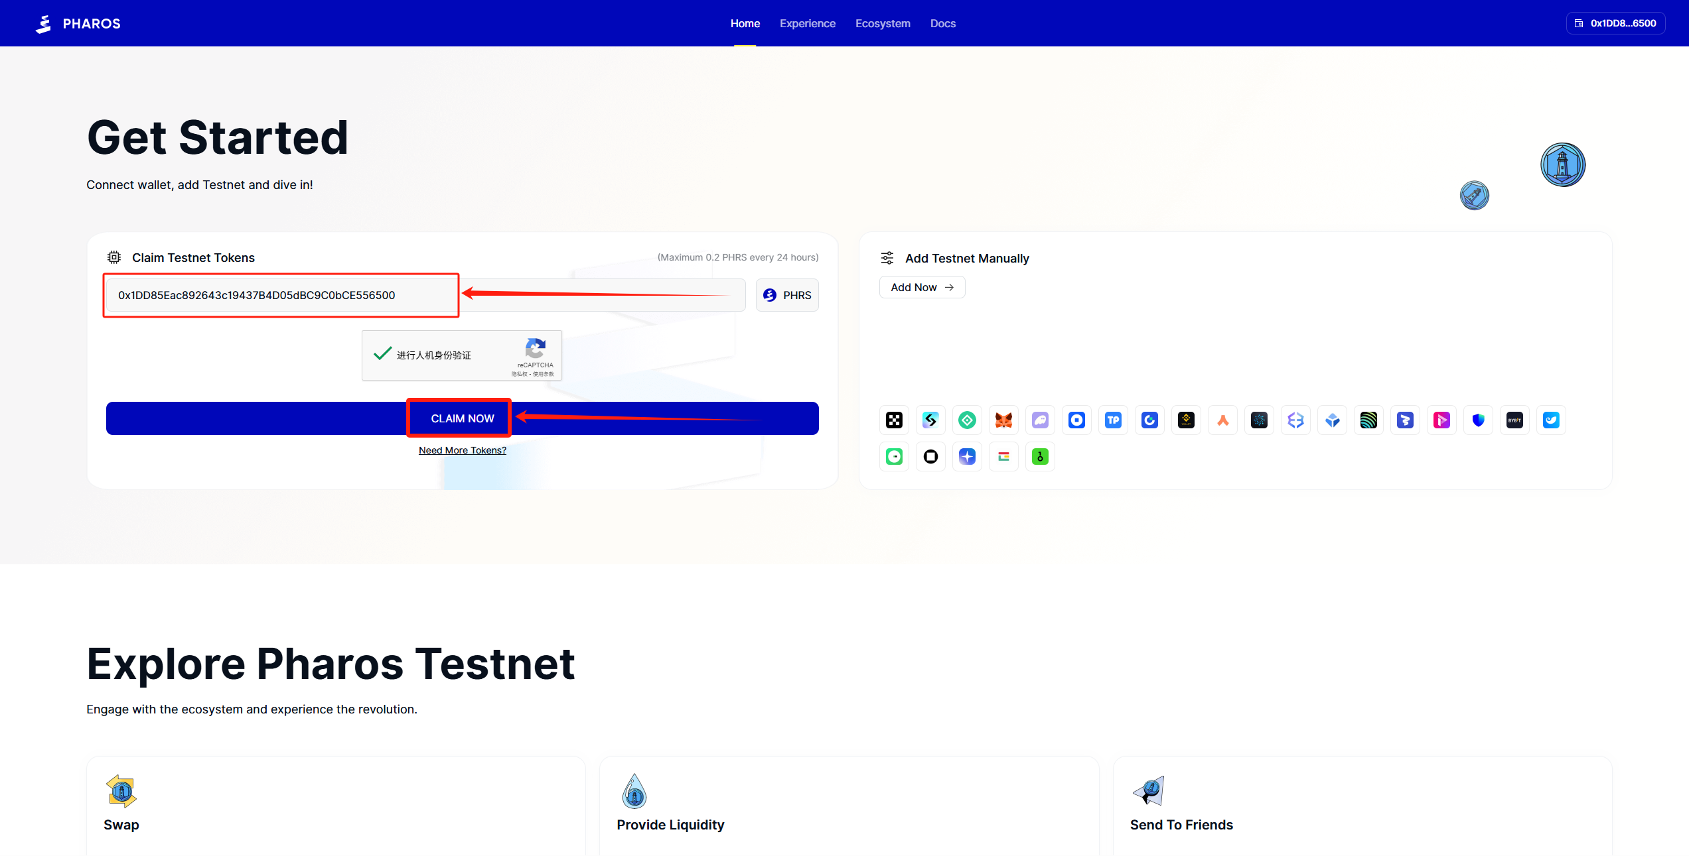1689x856 pixels.
Task: Open the Ecosystem menu item
Action: click(883, 23)
